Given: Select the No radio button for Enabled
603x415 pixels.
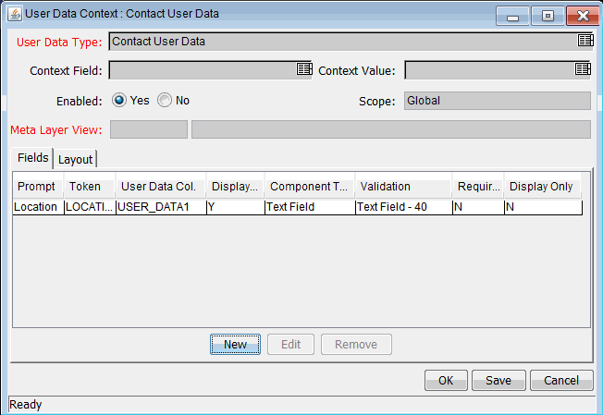Looking at the screenshot, I should [165, 100].
